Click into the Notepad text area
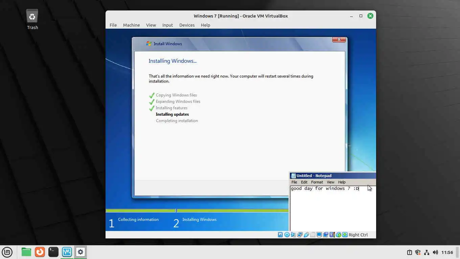460x259 pixels. 333,208
